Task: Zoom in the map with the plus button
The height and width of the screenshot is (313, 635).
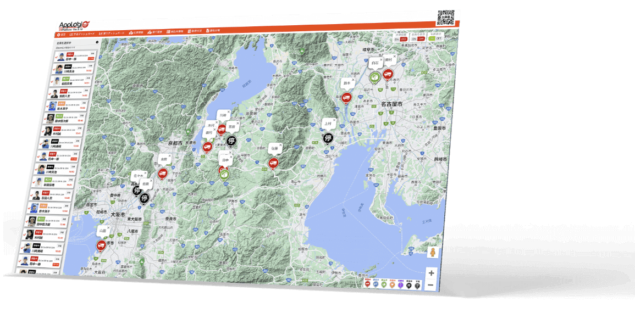Action: [x=431, y=273]
